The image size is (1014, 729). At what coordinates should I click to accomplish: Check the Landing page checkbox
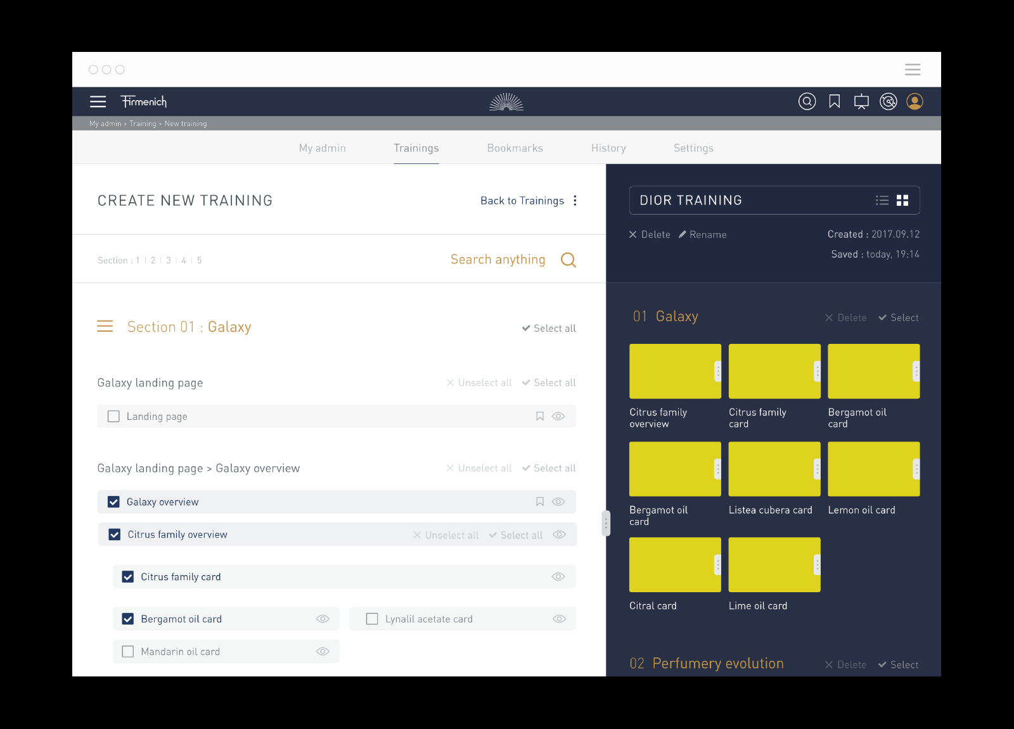113,416
